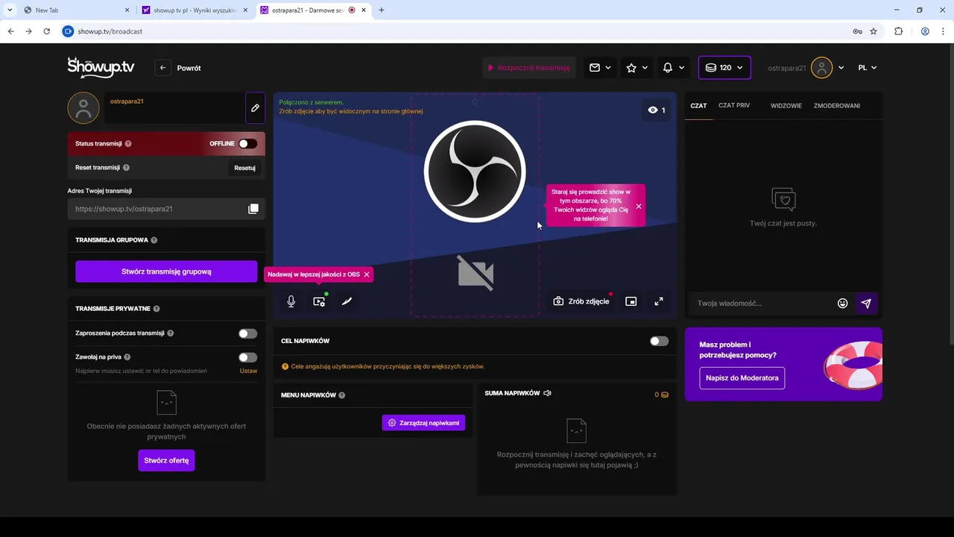Click the drawing pen icon under video
Image resolution: width=954 pixels, height=537 pixels.
(347, 301)
